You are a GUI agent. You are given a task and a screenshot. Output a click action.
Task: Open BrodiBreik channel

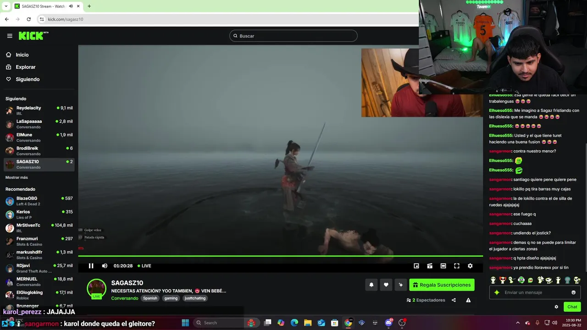click(39, 151)
